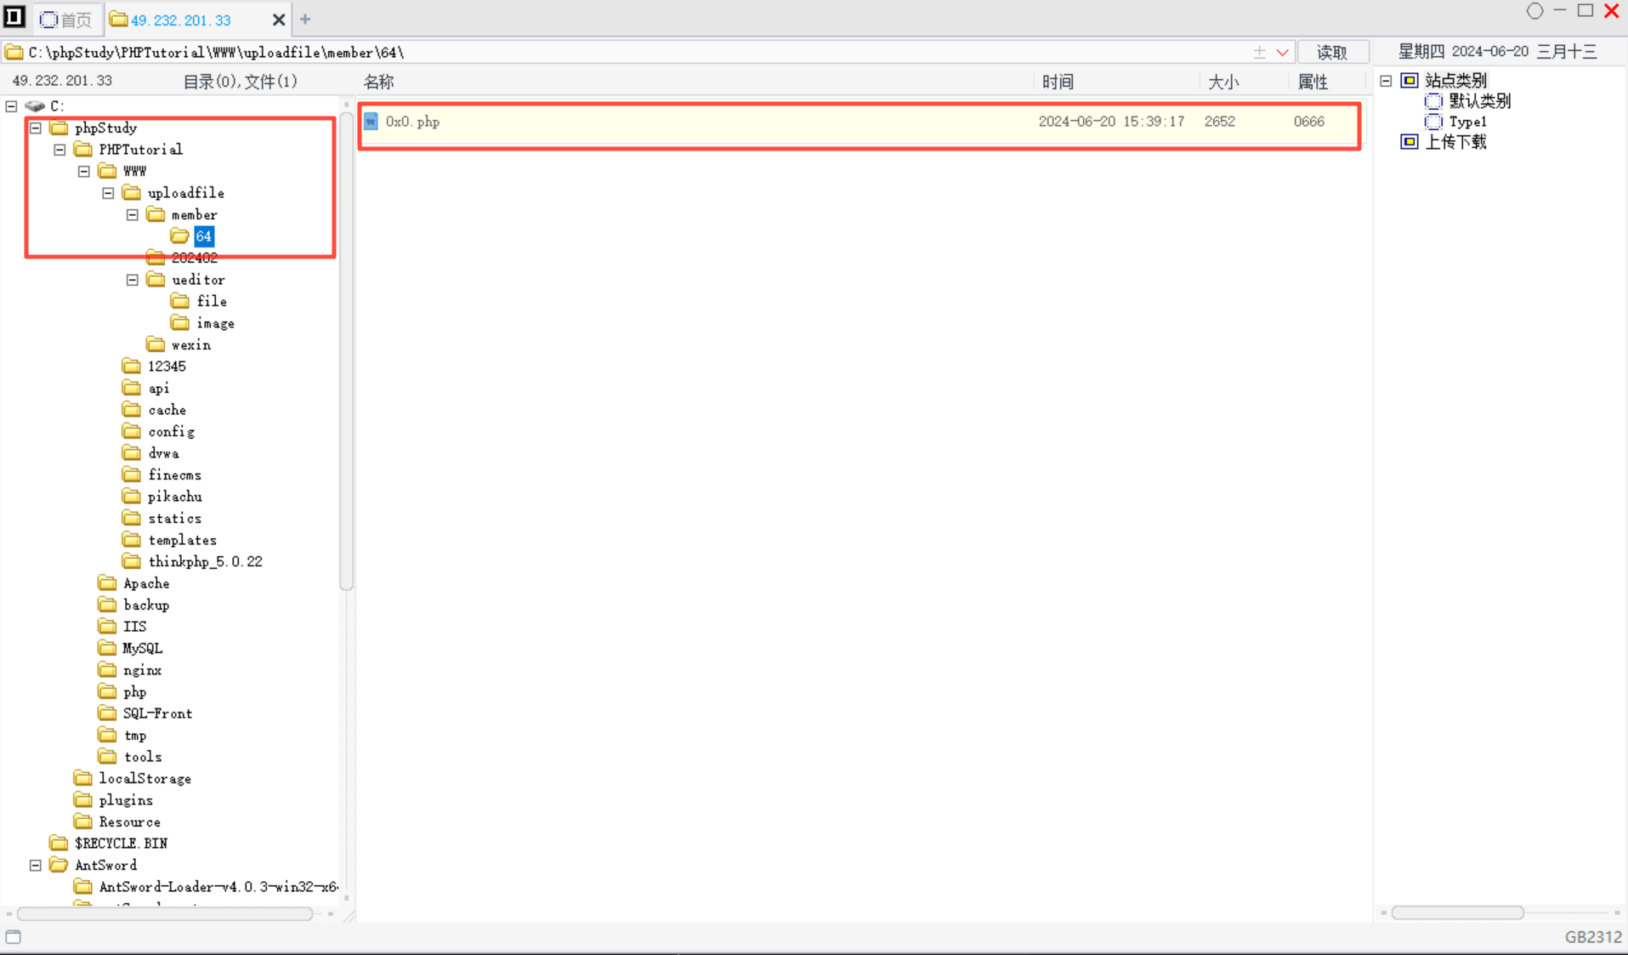Collapse the PHPTutorial folder
Image resolution: width=1628 pixels, height=955 pixels.
click(x=60, y=150)
